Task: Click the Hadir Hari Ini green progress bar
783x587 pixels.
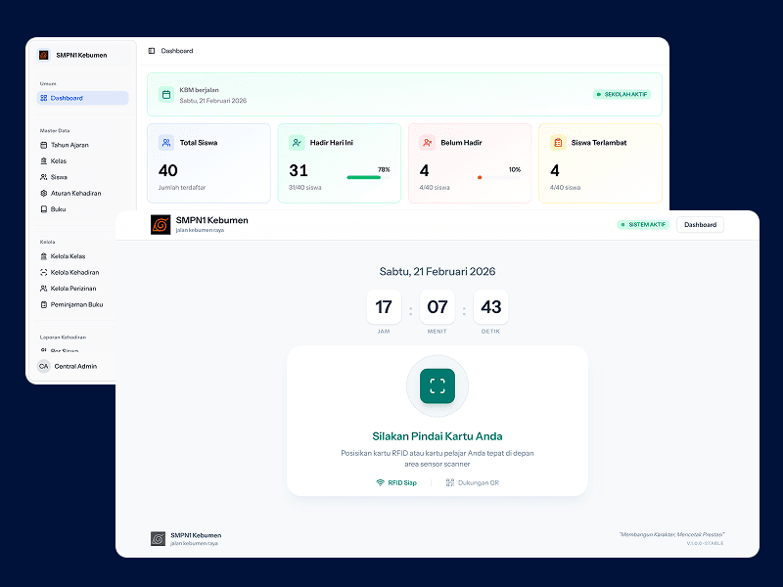Action: pyautogui.click(x=364, y=178)
